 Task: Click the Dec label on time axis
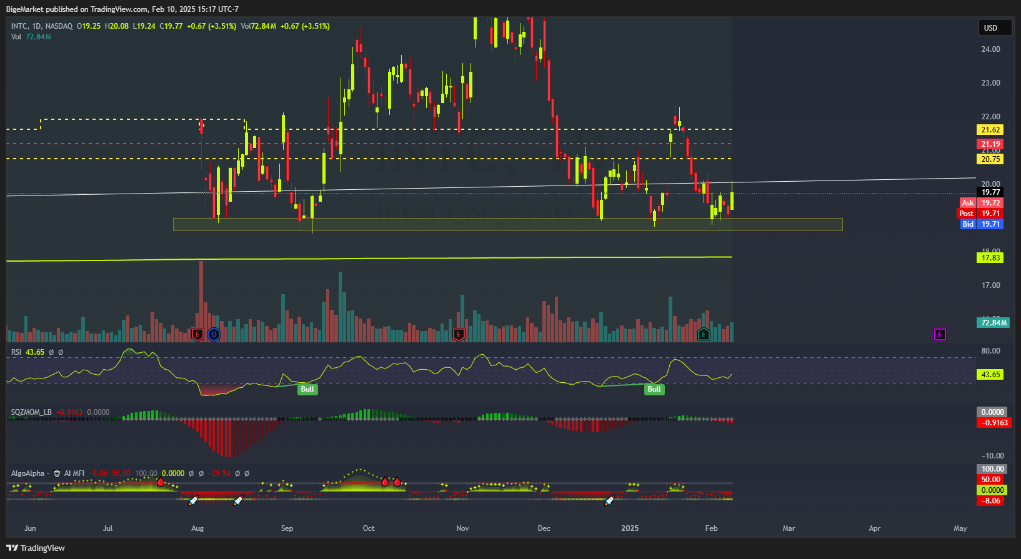click(544, 528)
